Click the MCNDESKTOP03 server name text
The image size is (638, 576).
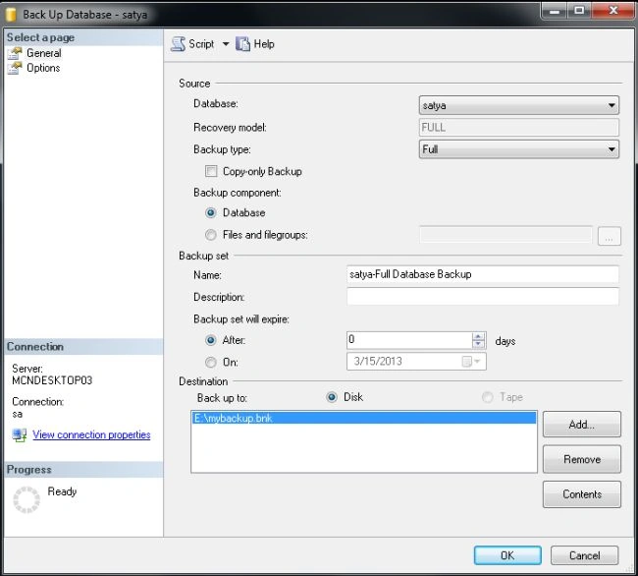[x=52, y=380]
